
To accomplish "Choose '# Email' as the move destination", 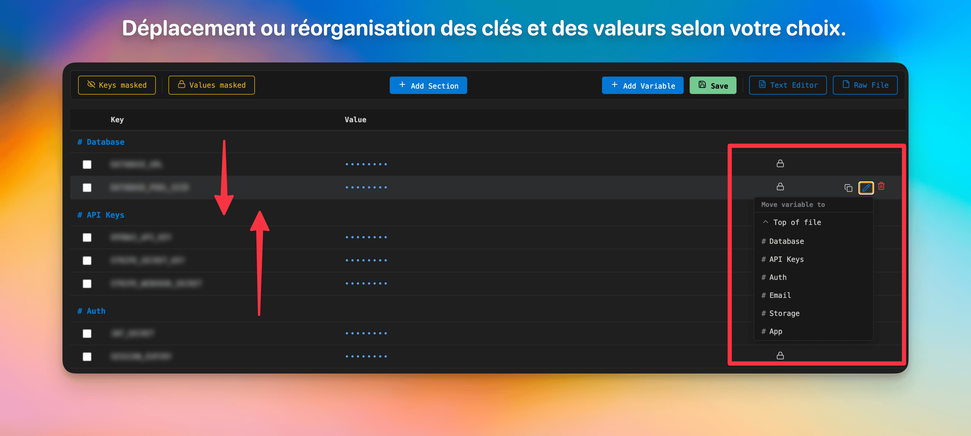I will click(776, 295).
